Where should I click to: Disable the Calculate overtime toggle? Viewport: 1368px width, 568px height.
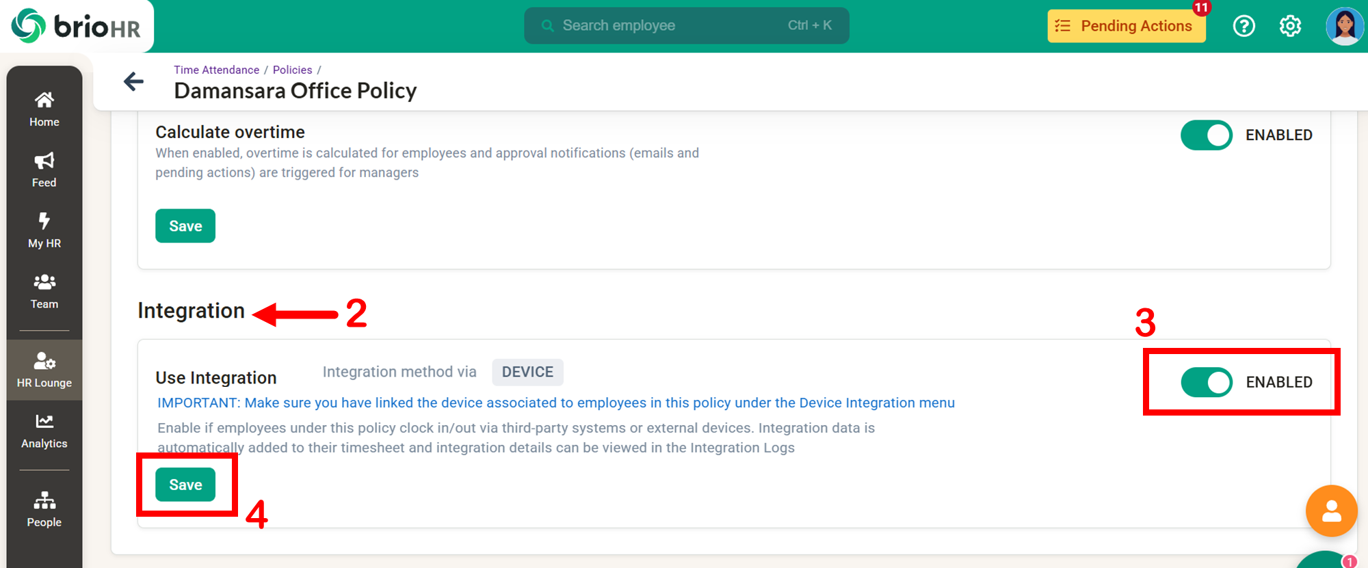1207,135
